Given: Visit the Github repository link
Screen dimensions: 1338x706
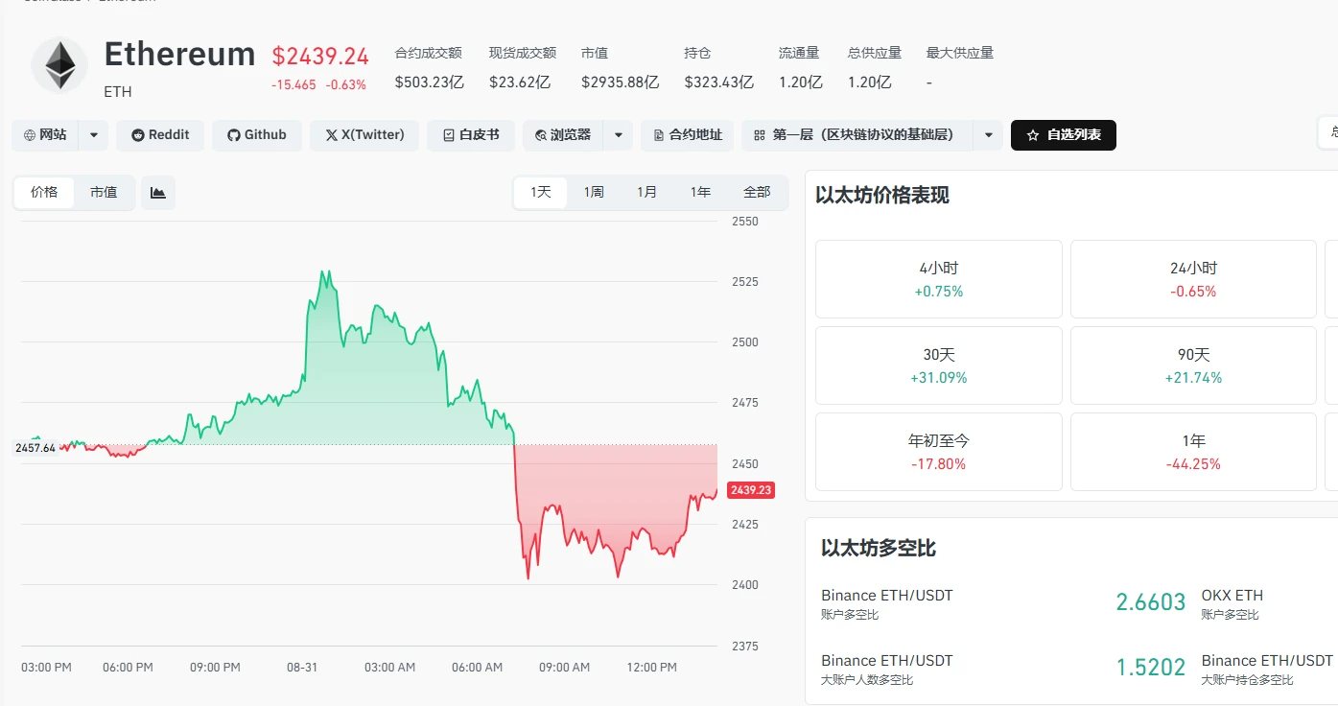Looking at the screenshot, I should pyautogui.click(x=257, y=135).
